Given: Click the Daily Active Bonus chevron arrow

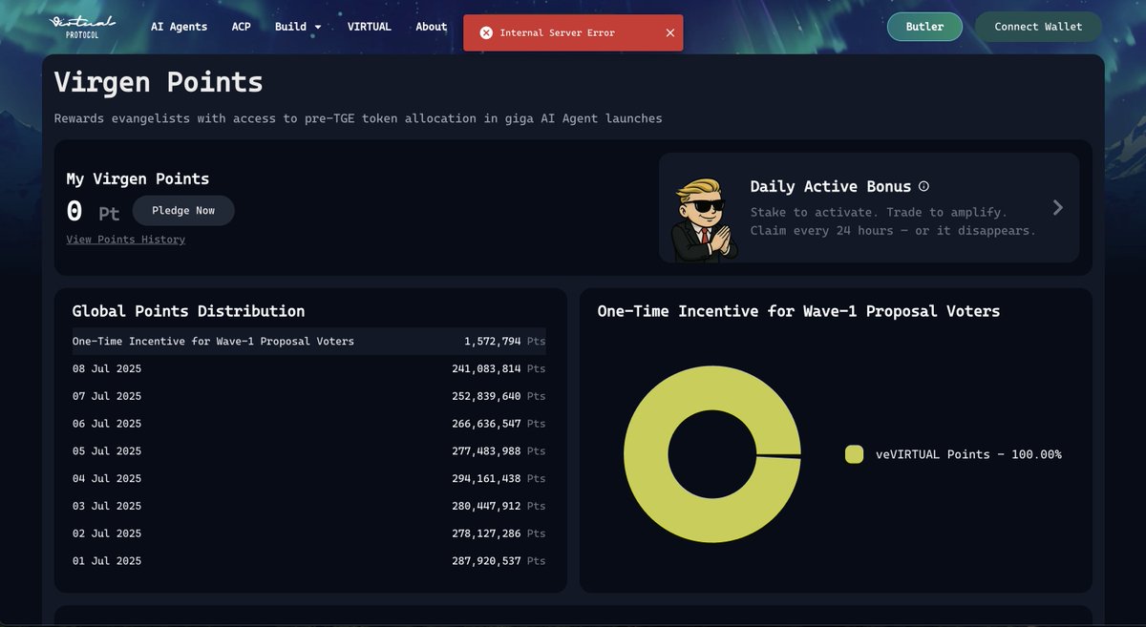Looking at the screenshot, I should pyautogui.click(x=1057, y=207).
